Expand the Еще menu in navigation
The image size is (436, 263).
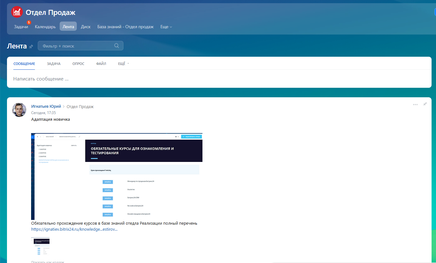pos(166,27)
